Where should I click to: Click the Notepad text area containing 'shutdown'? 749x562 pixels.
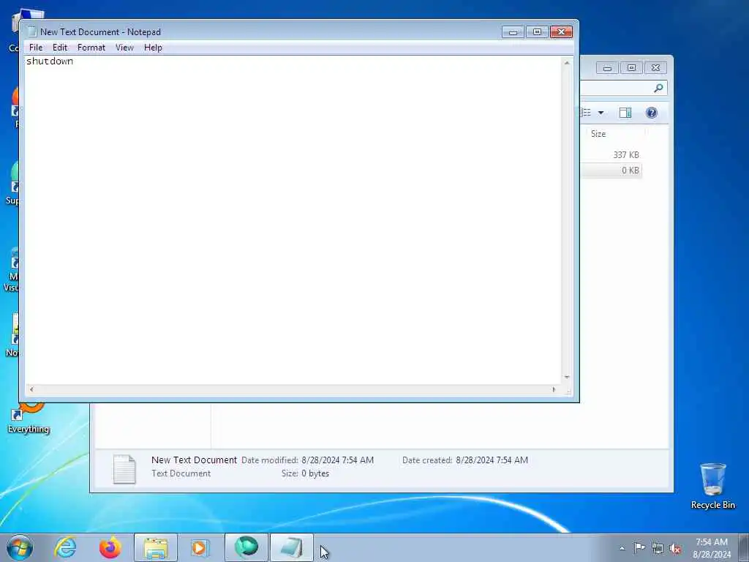293,220
